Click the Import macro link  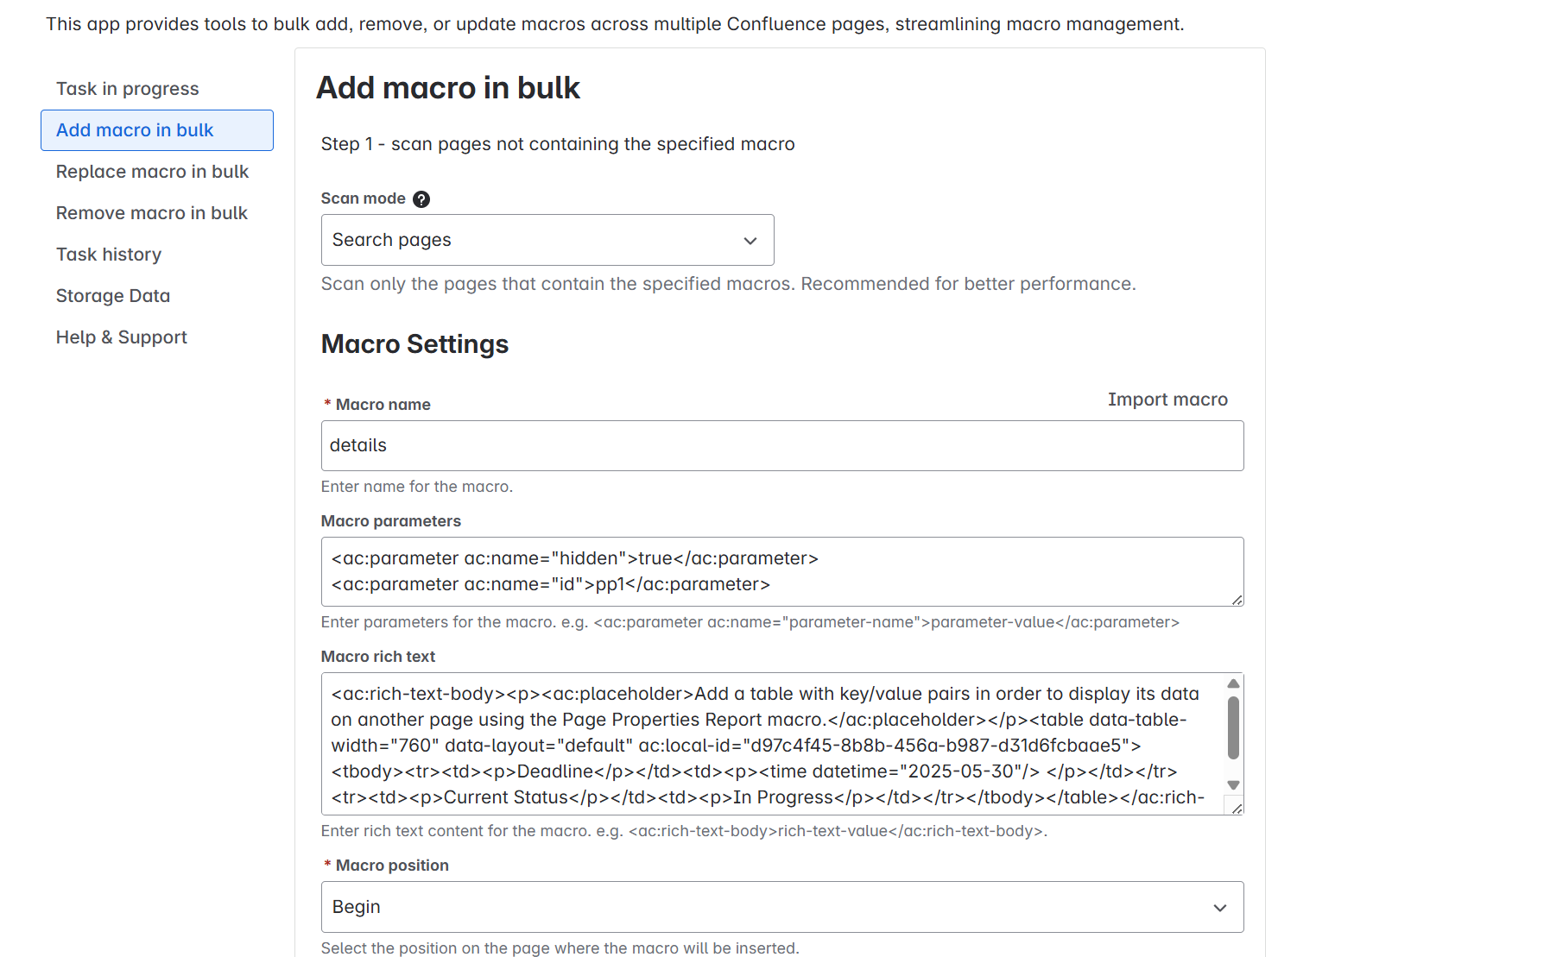(x=1167, y=399)
